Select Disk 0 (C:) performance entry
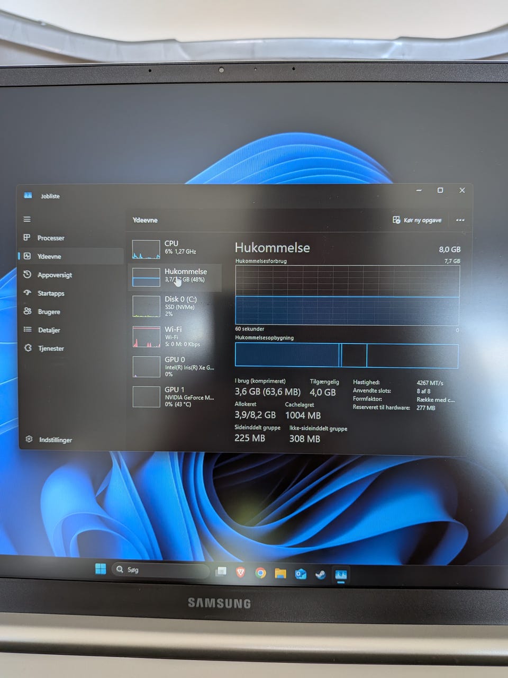The width and height of the screenshot is (508, 678). [x=175, y=306]
